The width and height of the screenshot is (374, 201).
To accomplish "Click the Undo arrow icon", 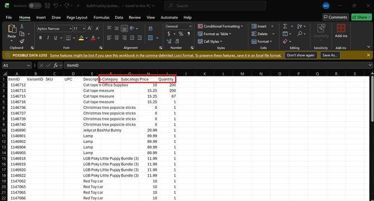I will click(56, 6).
